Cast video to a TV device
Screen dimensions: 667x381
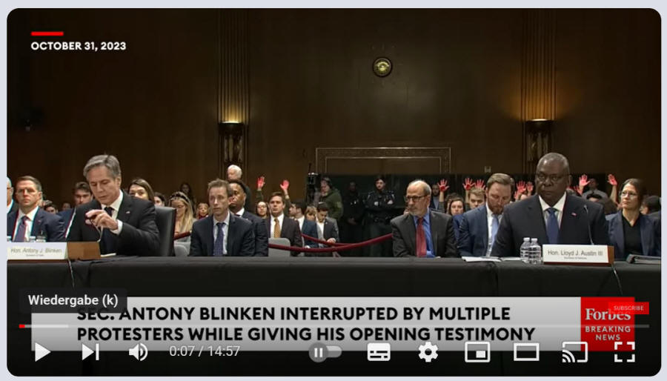[574, 352]
